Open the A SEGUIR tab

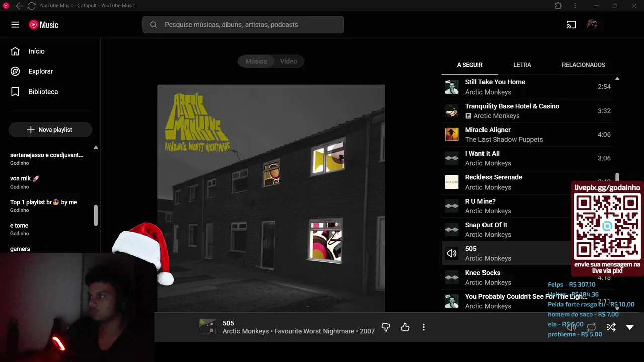pyautogui.click(x=470, y=65)
